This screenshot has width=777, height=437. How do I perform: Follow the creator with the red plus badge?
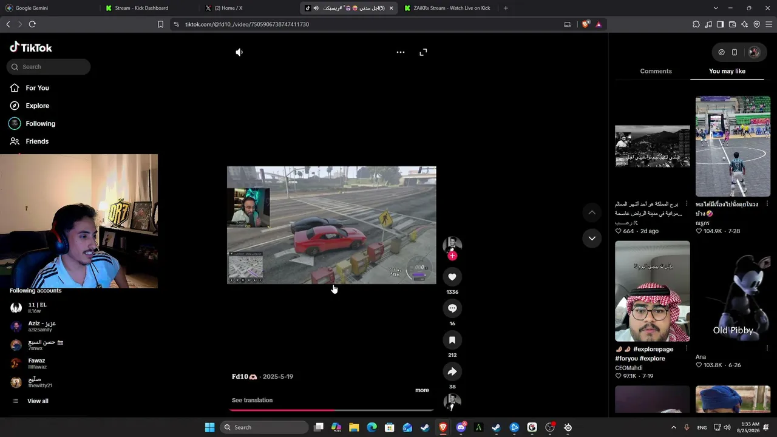tap(452, 256)
